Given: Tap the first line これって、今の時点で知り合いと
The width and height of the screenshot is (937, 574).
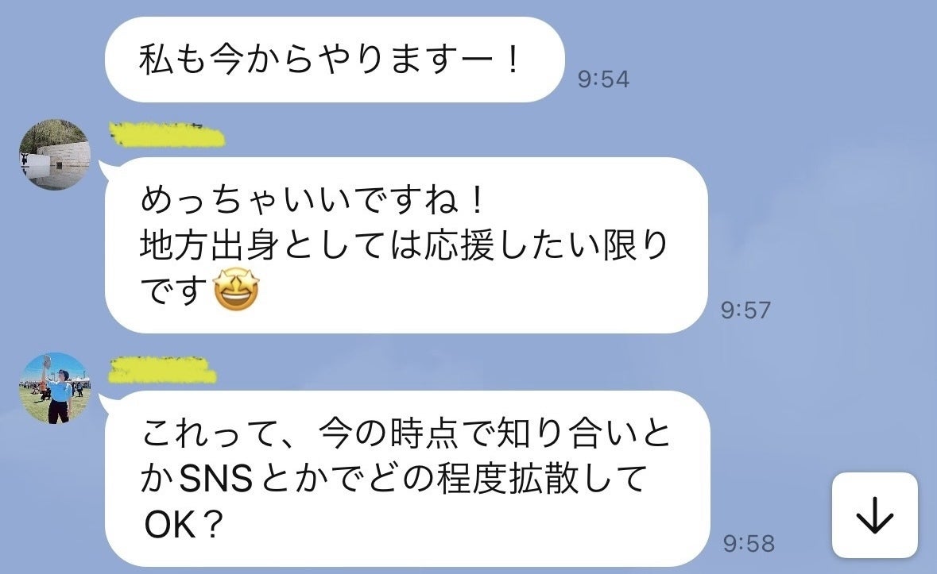Looking at the screenshot, I should 407,433.
